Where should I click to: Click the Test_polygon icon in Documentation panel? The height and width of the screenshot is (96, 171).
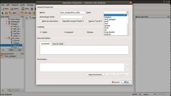(x=2, y=56)
